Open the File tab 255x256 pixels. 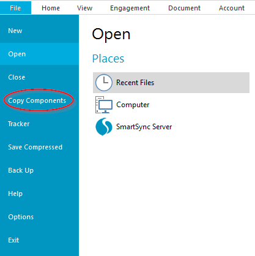[x=15, y=8]
